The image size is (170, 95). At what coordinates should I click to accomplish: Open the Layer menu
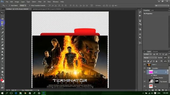23,2
